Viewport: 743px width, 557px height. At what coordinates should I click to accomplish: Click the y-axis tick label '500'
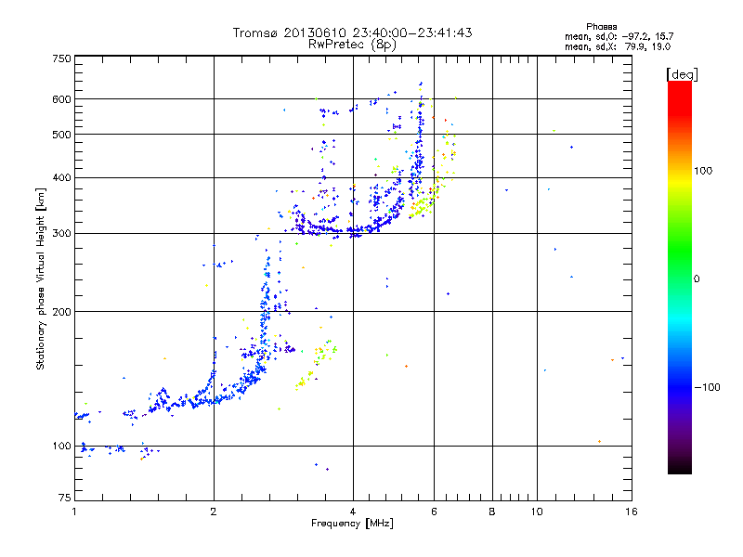pyautogui.click(x=61, y=135)
